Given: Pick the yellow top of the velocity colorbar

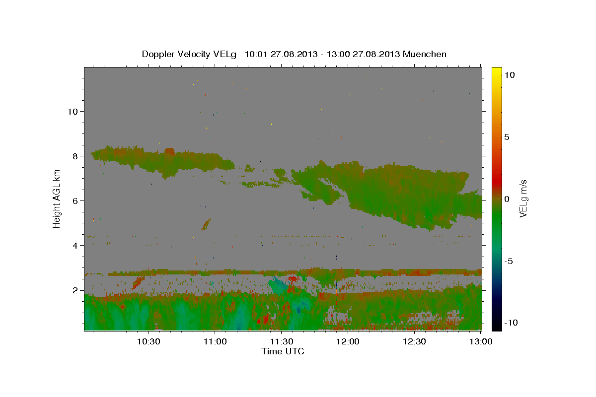Looking at the screenshot, I should click(497, 70).
